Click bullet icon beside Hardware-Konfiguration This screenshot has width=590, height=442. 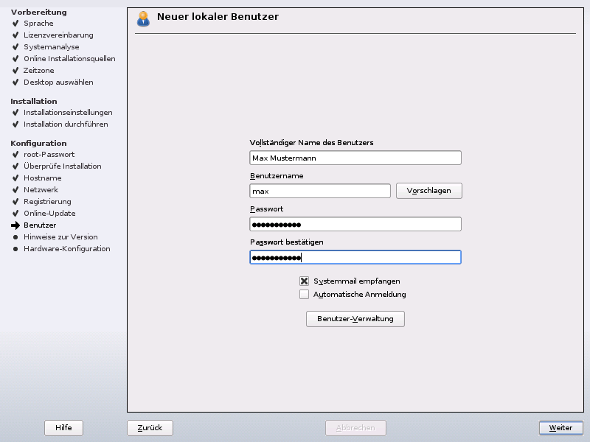click(x=15, y=249)
